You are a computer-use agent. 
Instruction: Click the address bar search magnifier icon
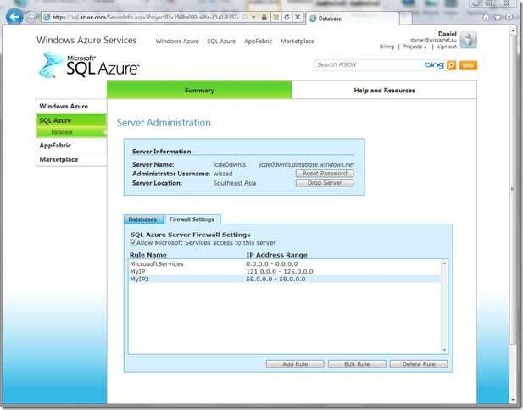(x=245, y=17)
